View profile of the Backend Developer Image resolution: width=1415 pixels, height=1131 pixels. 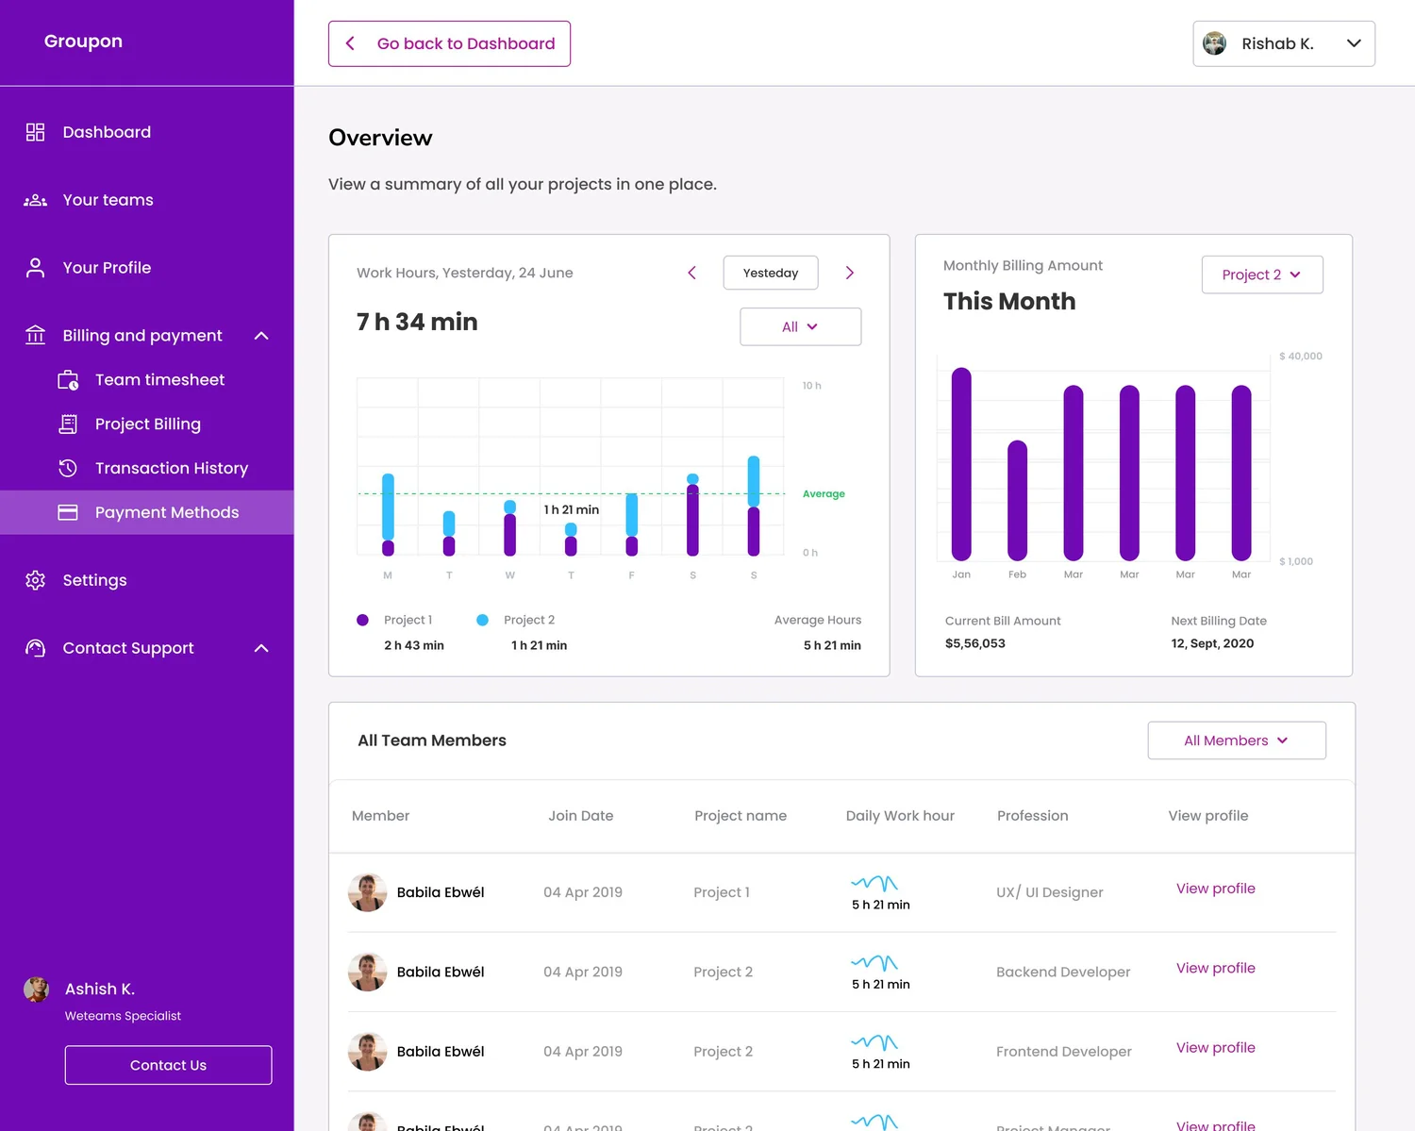tap(1215, 968)
